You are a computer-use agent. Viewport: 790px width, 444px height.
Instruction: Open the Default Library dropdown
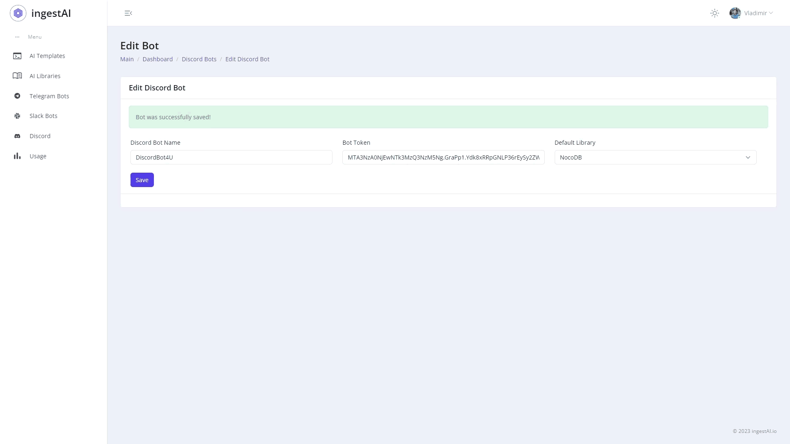(x=655, y=157)
